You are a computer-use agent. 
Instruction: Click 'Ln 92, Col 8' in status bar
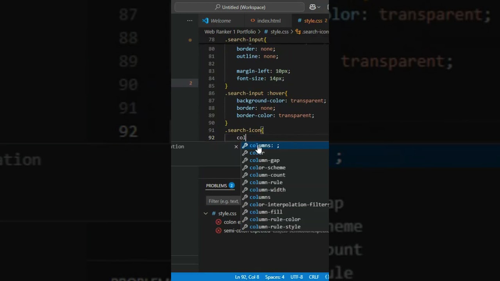[x=247, y=277]
